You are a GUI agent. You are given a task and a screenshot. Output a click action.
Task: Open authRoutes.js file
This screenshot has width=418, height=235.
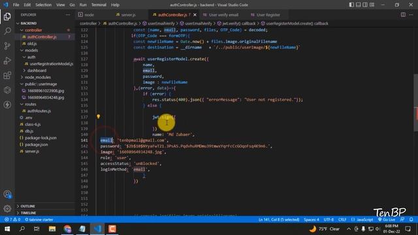[x=39, y=111]
